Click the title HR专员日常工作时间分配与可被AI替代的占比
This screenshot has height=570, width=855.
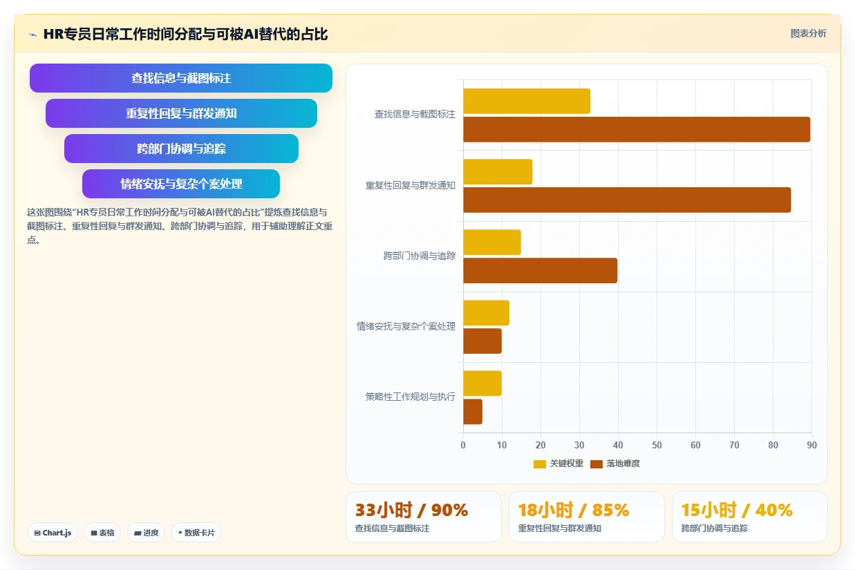[185, 34]
